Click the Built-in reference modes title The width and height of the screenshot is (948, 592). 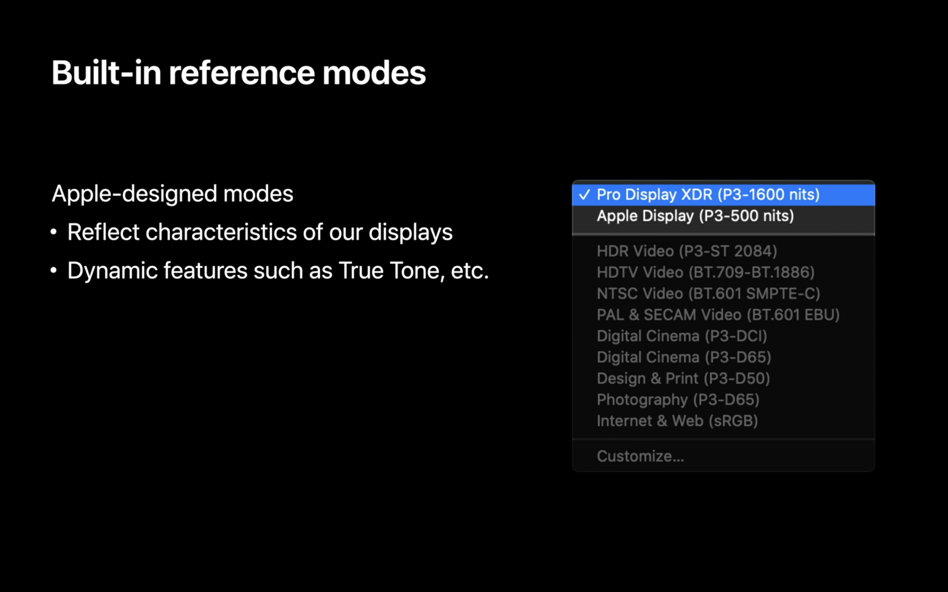238,73
